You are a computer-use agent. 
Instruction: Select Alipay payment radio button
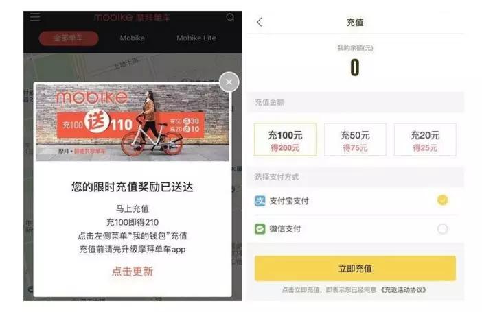click(442, 200)
